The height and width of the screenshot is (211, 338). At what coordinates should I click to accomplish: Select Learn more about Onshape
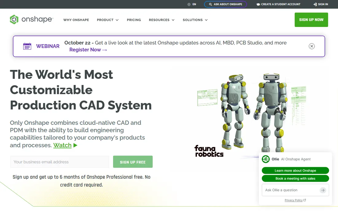point(295,171)
